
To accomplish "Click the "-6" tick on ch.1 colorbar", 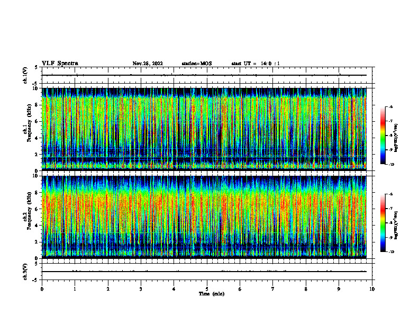I will [x=390, y=106].
